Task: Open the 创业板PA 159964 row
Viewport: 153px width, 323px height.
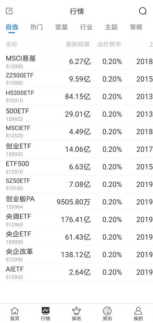Action: [76, 202]
